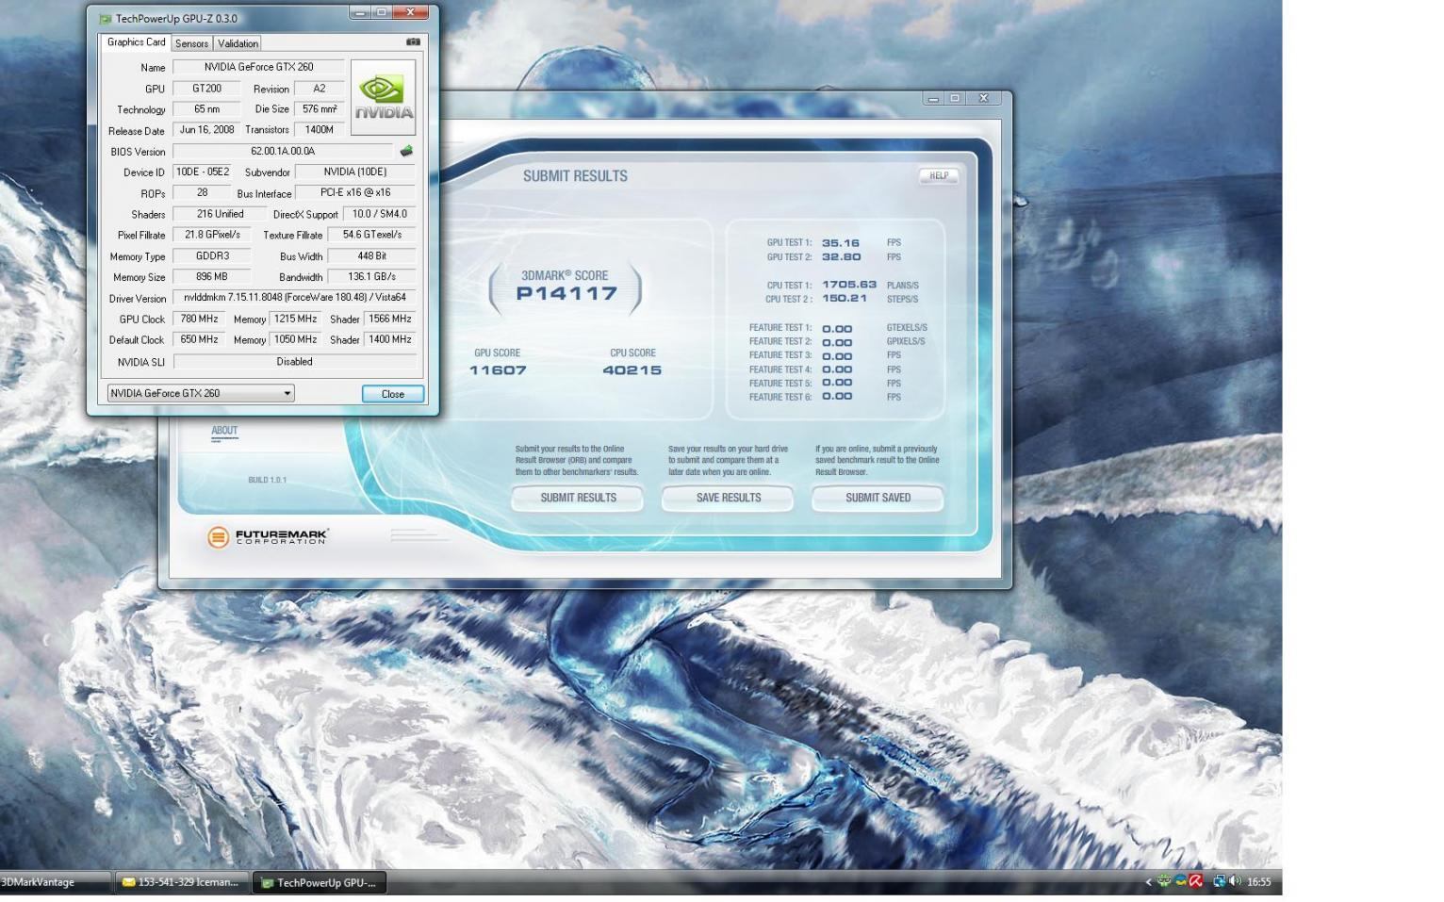
Task: Click the Subvendor field NVIDIA (10DE)
Action: coord(355,172)
